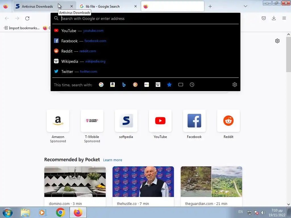Choose Twitter suggestion in address dropdown
The width and height of the screenshot is (291, 218).
coord(145,71)
